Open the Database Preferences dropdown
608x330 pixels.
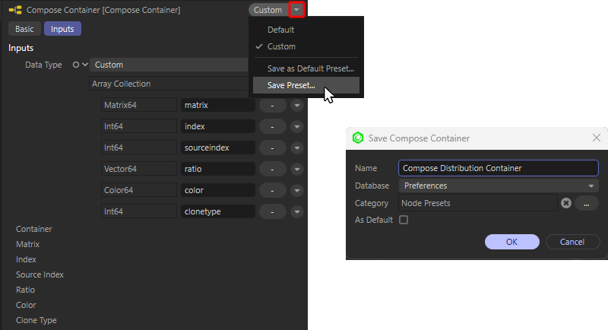pyautogui.click(x=498, y=186)
